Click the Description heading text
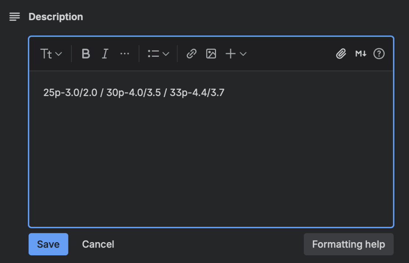 [x=56, y=17]
